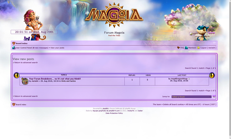
Task: Click the FAQ book icon
Action: pos(178,48)
